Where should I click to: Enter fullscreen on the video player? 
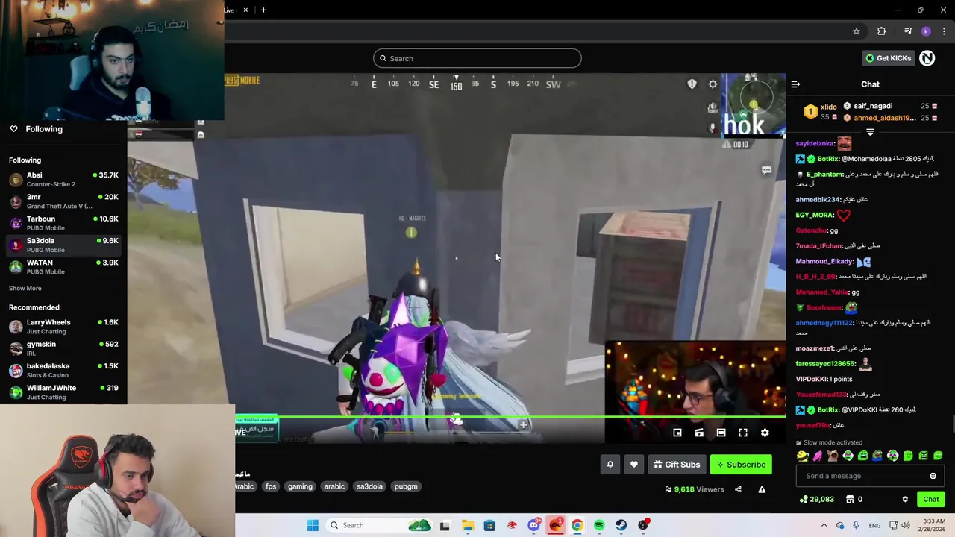click(x=743, y=433)
